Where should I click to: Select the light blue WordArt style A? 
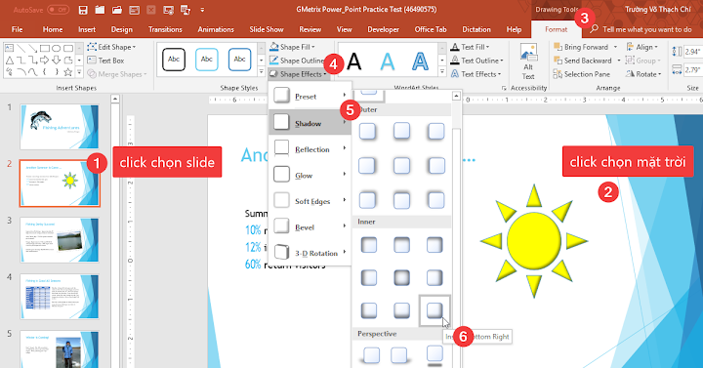click(x=388, y=61)
